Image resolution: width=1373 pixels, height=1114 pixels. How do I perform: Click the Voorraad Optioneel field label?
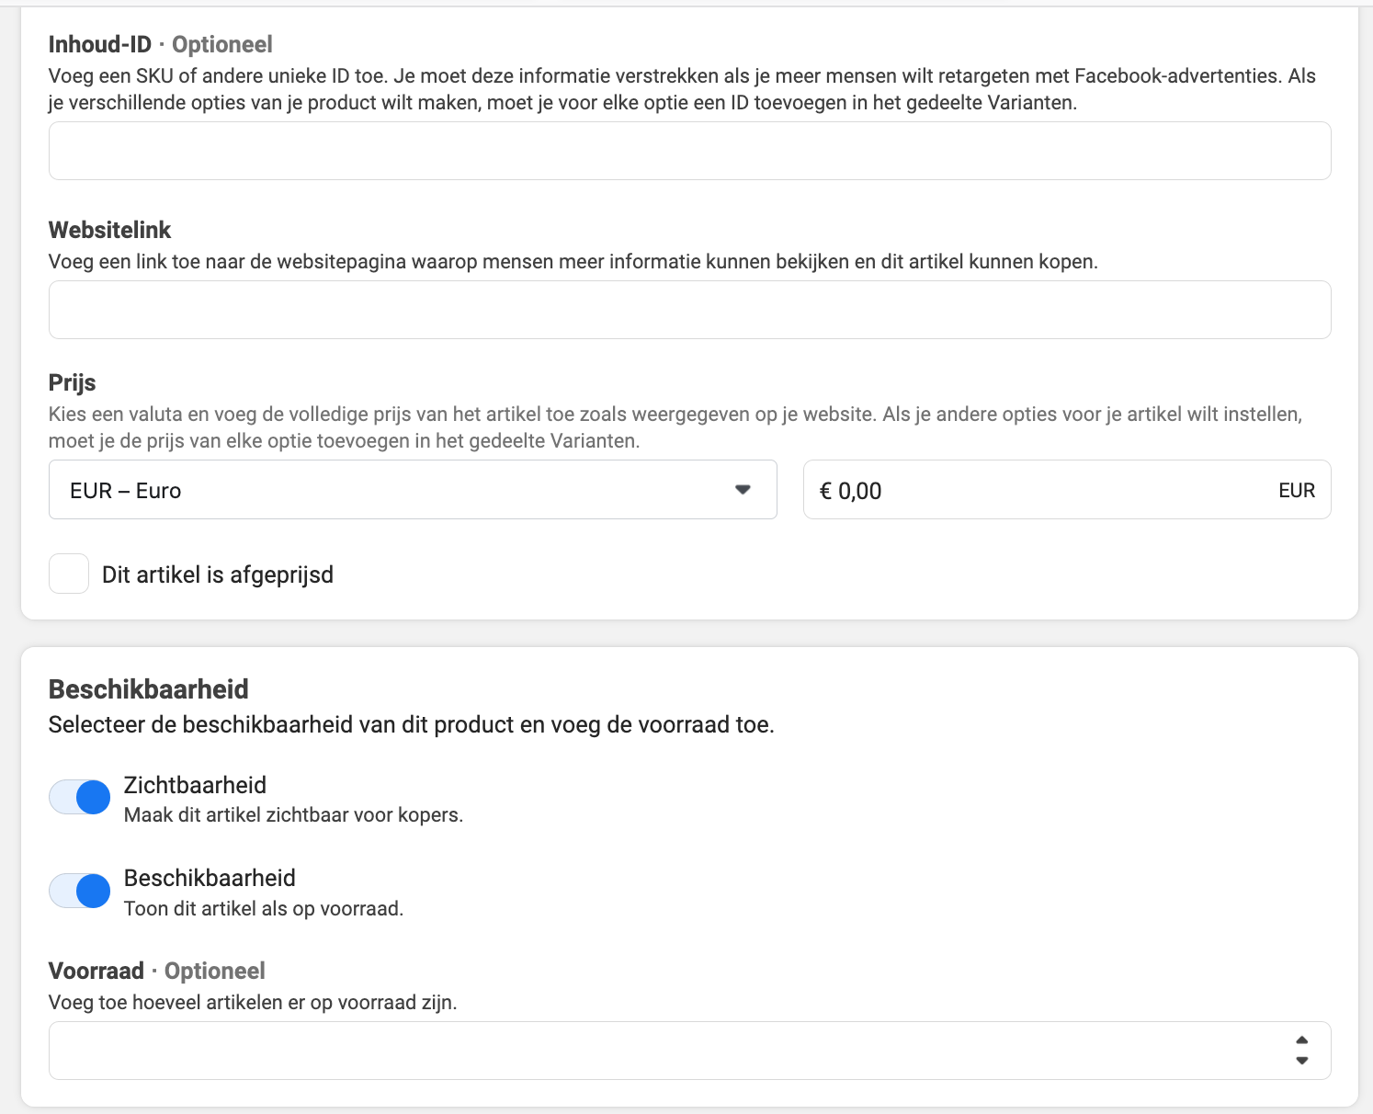157,971
